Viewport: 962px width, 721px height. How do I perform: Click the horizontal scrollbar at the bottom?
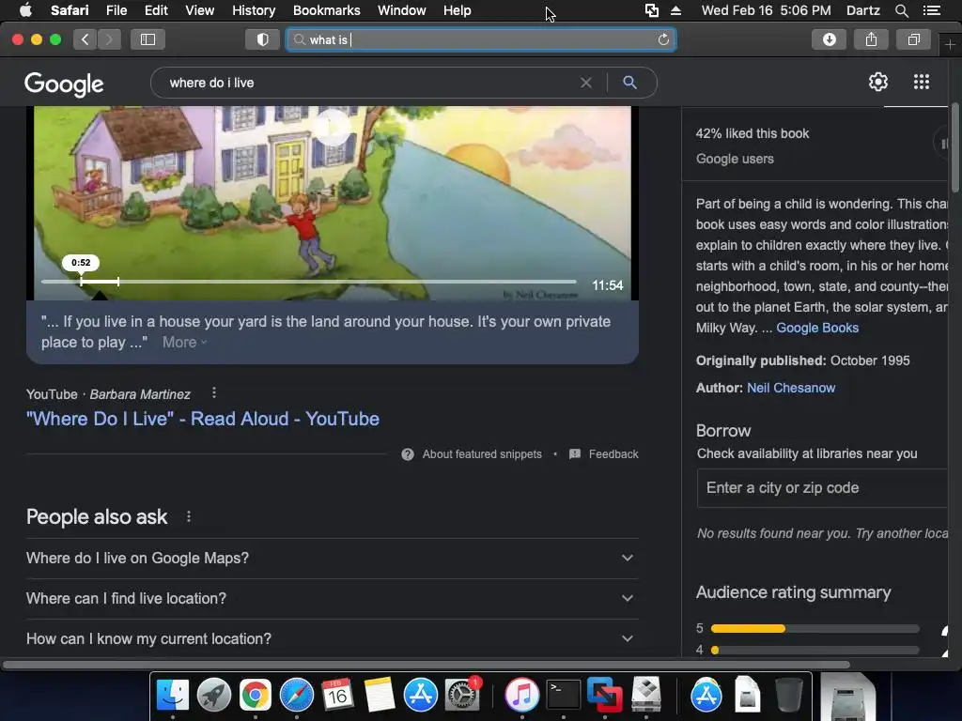(427, 665)
